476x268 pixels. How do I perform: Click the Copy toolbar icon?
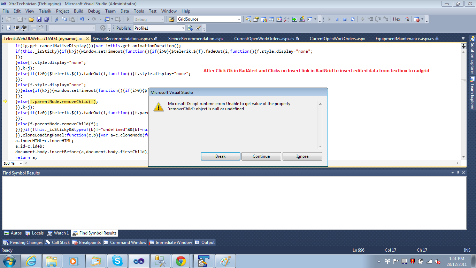click(x=64, y=20)
